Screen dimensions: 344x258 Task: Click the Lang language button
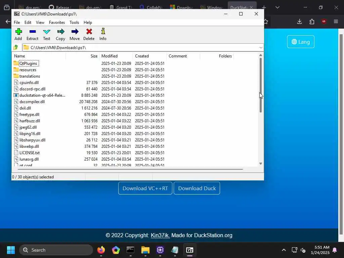(301, 42)
